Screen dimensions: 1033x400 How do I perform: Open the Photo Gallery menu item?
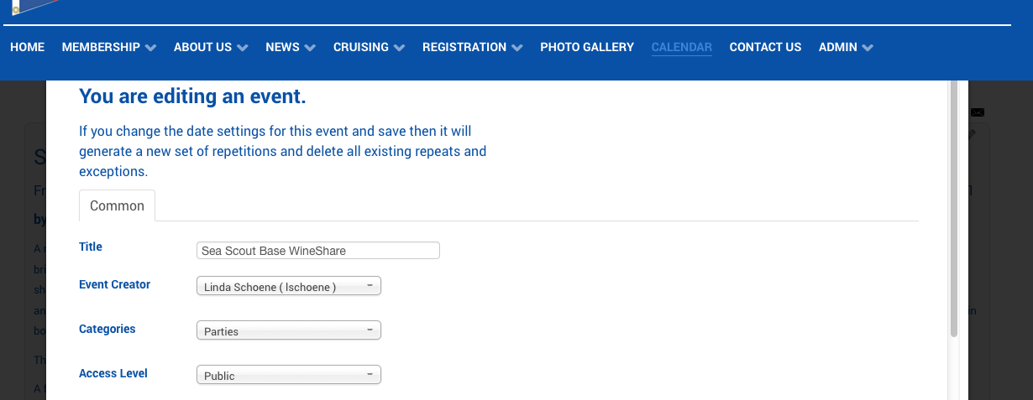click(x=587, y=47)
